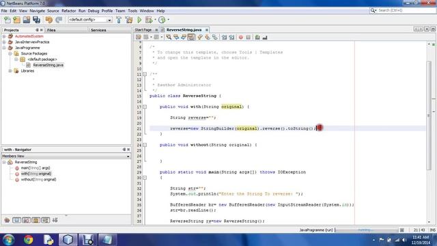
Task: Click the Uncomment lines icon in editor toolbar
Action: click(x=265, y=37)
